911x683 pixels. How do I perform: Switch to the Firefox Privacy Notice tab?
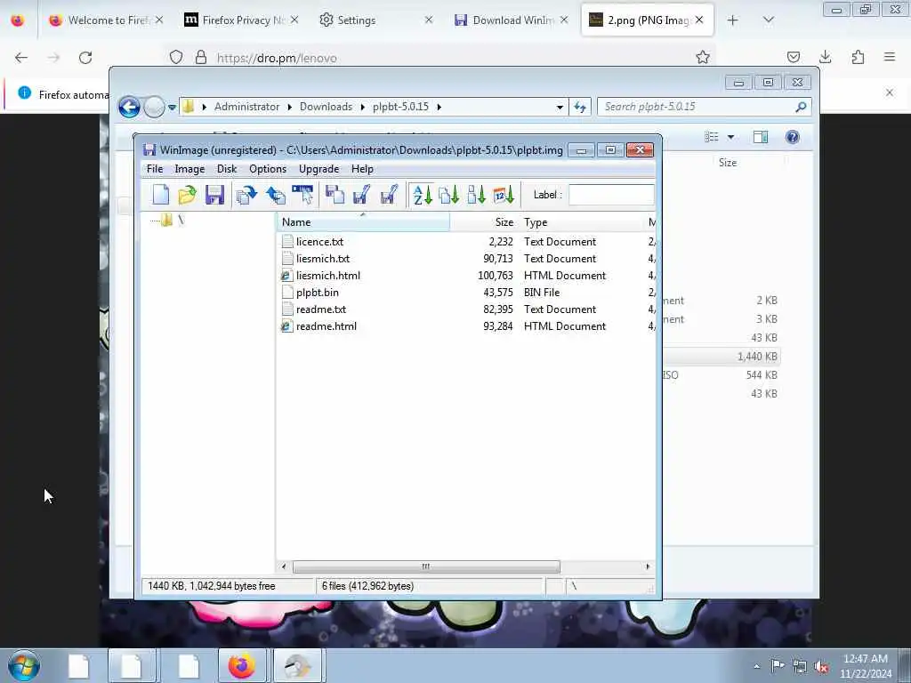pos(241,20)
